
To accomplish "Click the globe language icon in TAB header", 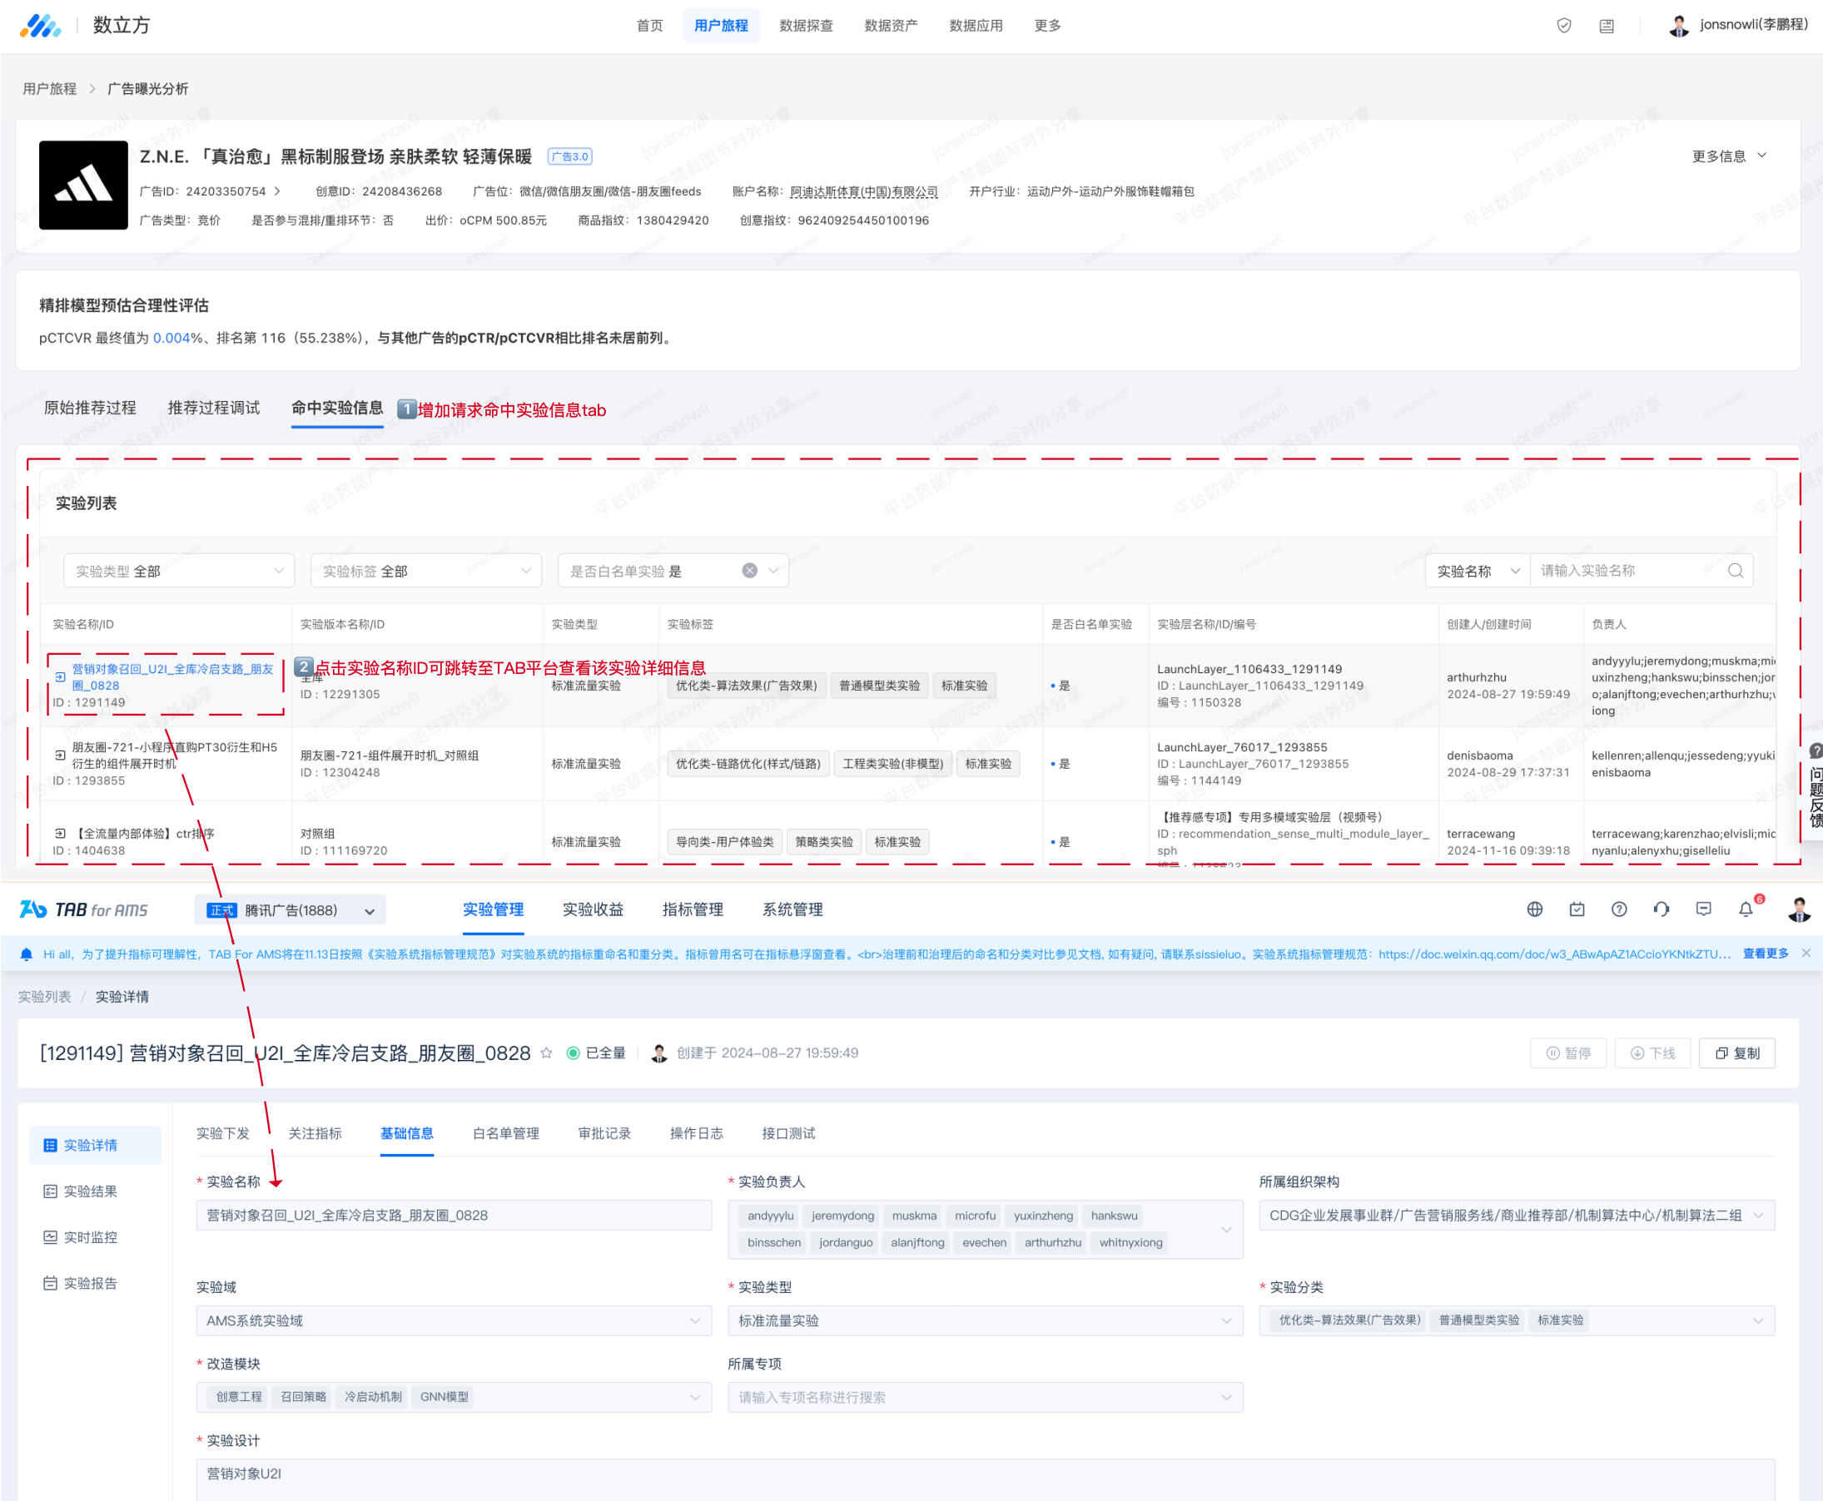I will click(1534, 909).
